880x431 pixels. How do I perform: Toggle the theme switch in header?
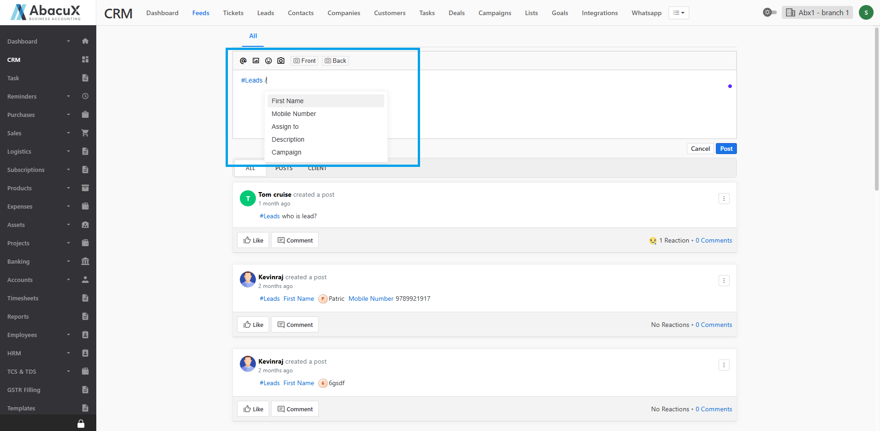(x=769, y=12)
